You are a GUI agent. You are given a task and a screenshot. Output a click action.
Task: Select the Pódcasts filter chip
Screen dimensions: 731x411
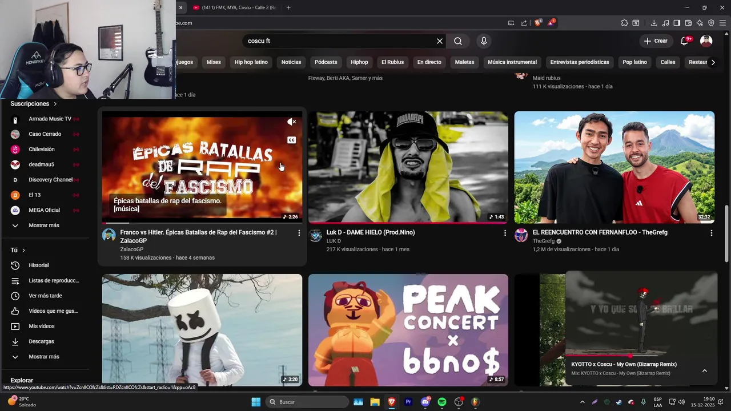pyautogui.click(x=326, y=62)
